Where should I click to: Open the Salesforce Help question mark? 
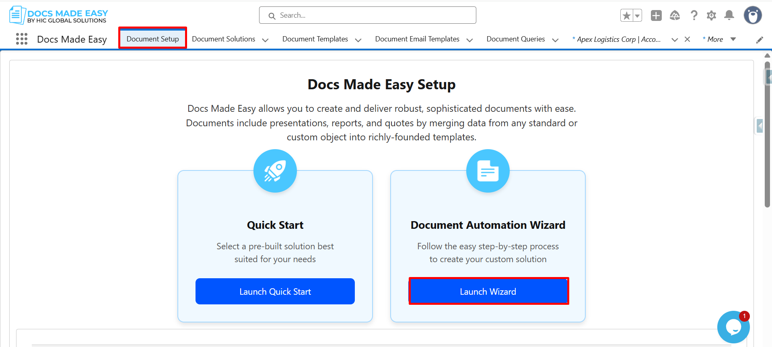click(x=694, y=16)
